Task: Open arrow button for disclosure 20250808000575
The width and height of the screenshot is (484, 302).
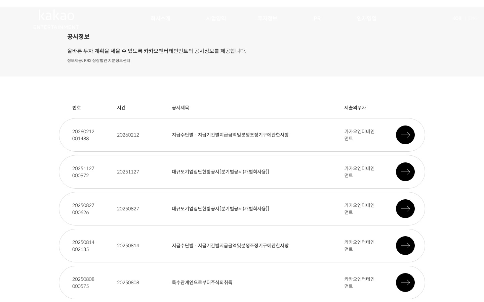Action: point(405,283)
